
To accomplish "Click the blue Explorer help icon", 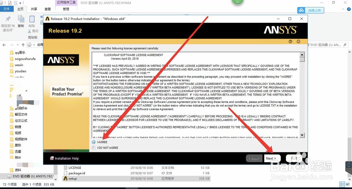I will 348,9.
